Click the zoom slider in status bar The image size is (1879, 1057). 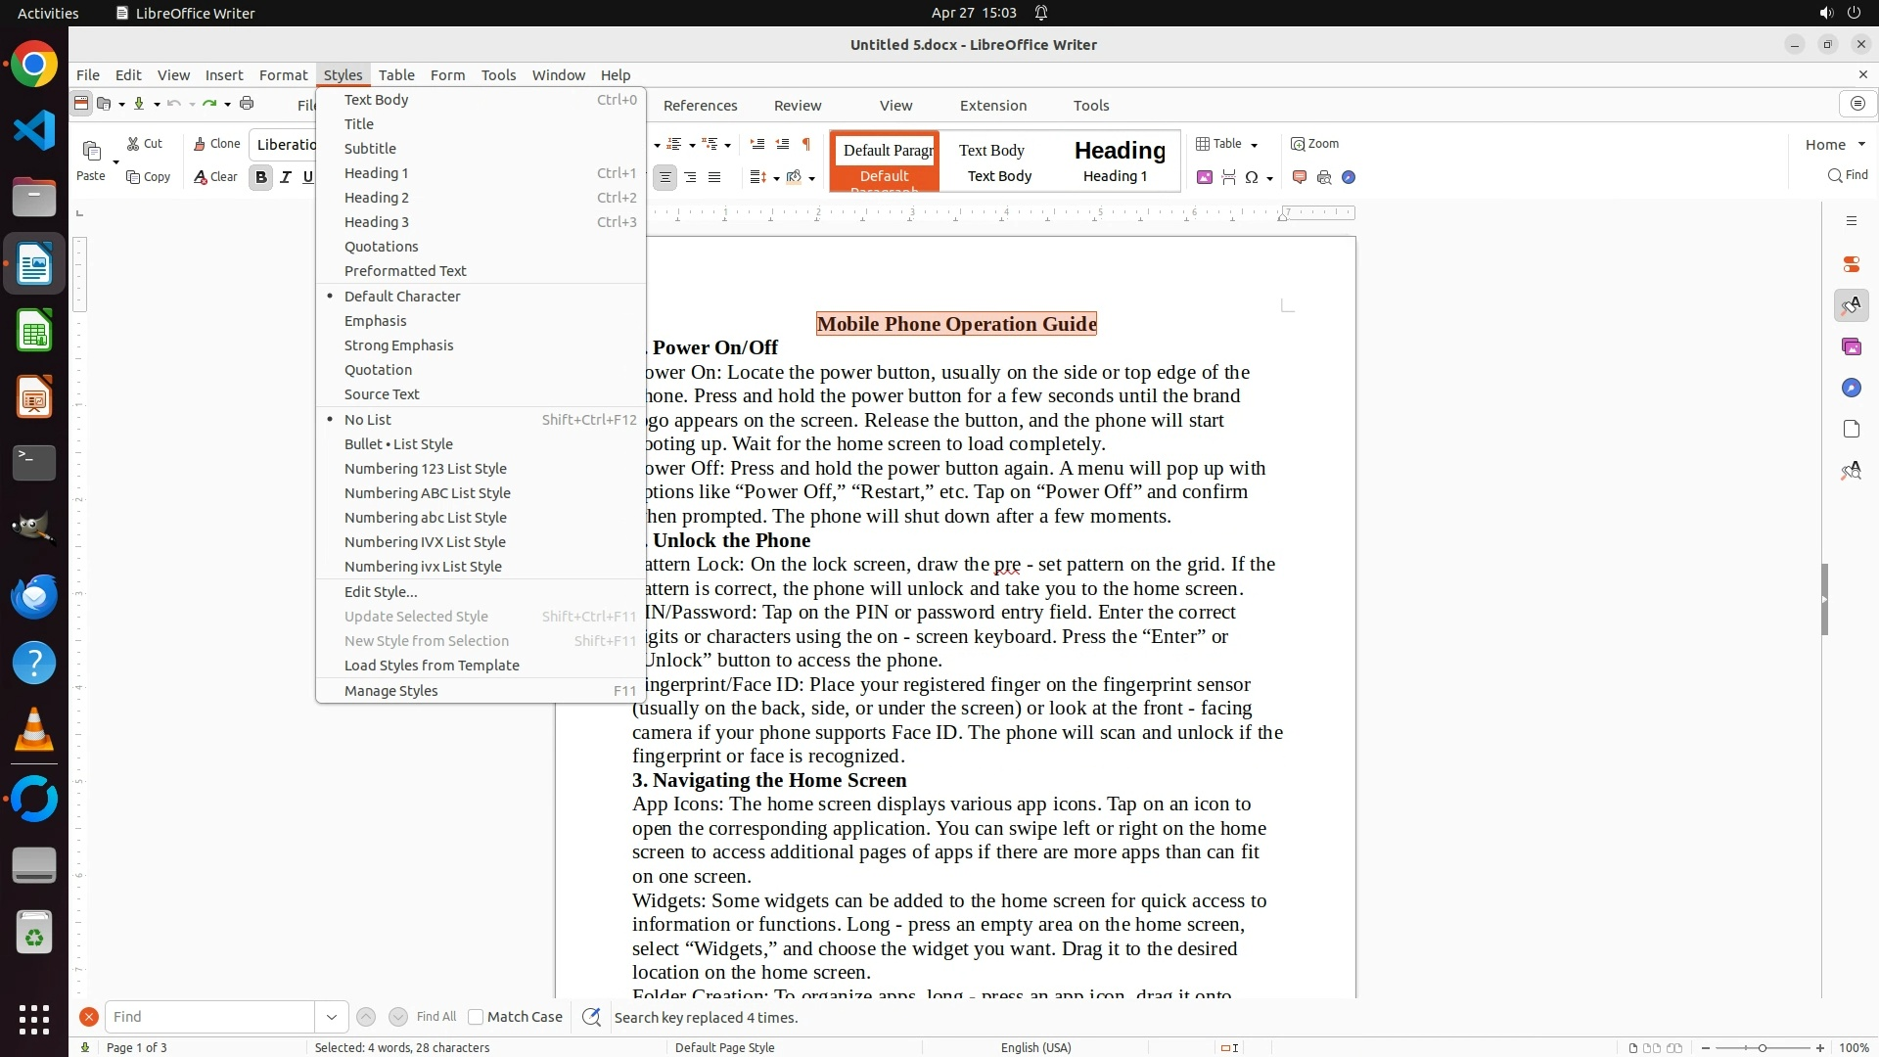click(x=1762, y=1047)
